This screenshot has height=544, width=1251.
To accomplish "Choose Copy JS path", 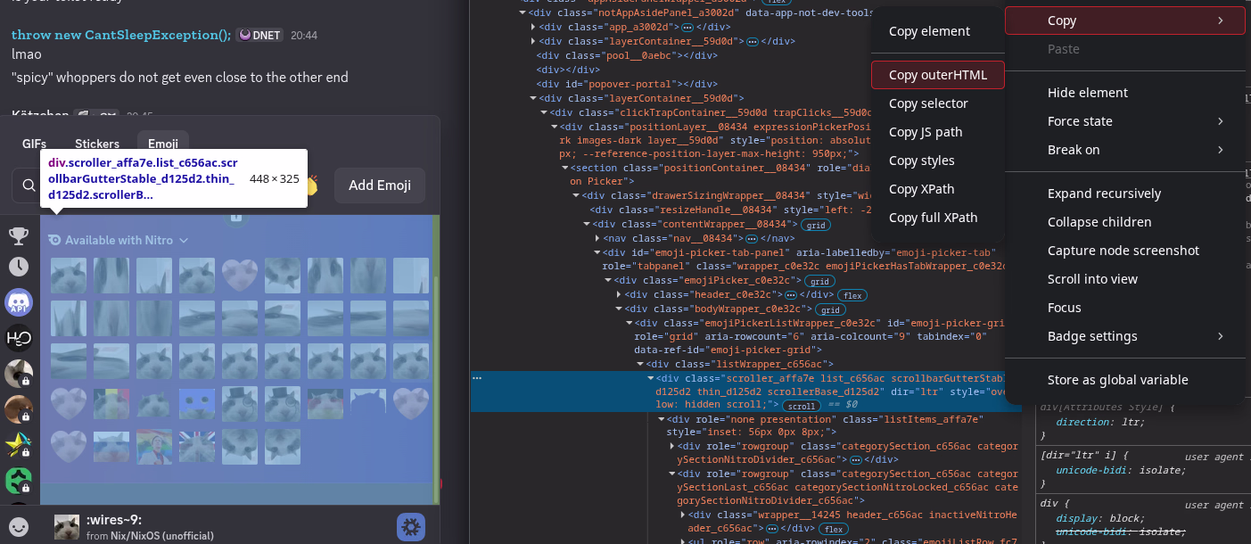I will pos(938,132).
